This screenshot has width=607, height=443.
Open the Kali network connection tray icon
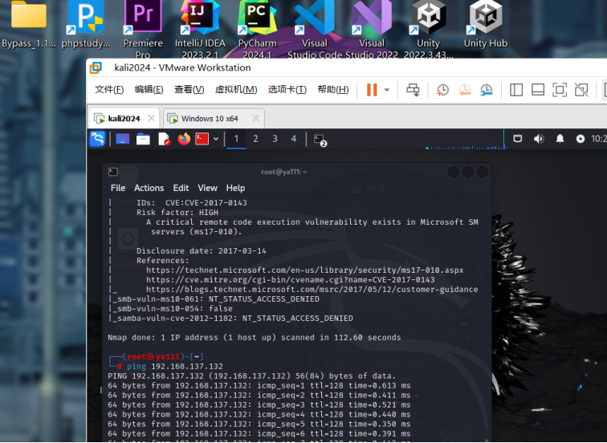click(518, 139)
